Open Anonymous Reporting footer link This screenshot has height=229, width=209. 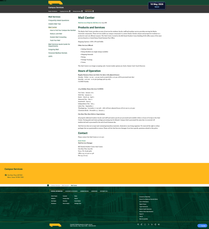click(x=145, y=197)
